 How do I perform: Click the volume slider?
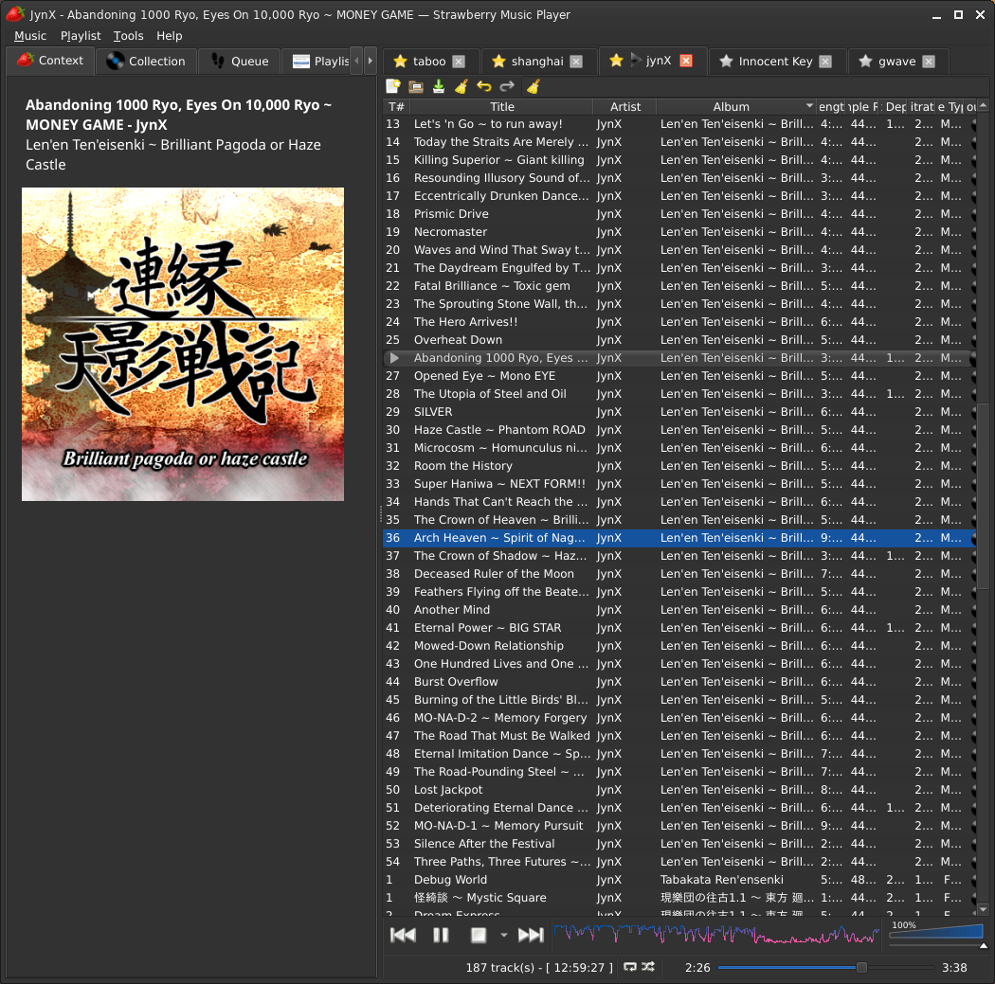pos(936,932)
